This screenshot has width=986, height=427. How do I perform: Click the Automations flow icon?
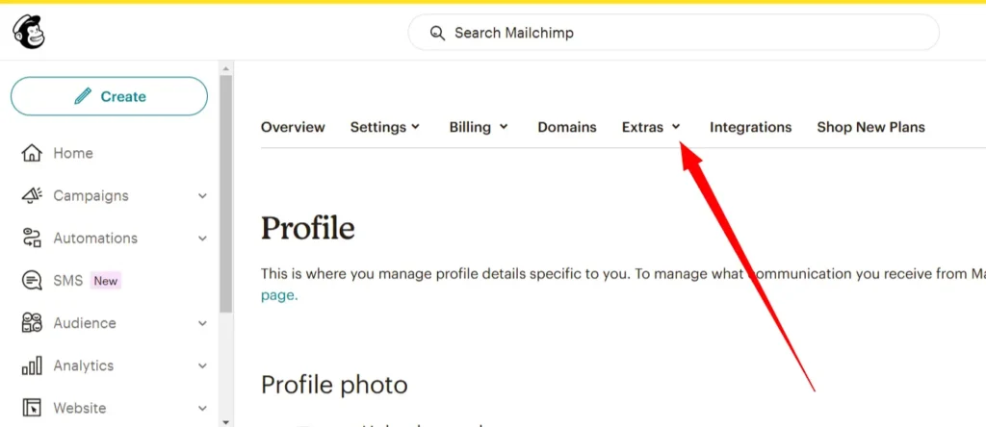(32, 238)
